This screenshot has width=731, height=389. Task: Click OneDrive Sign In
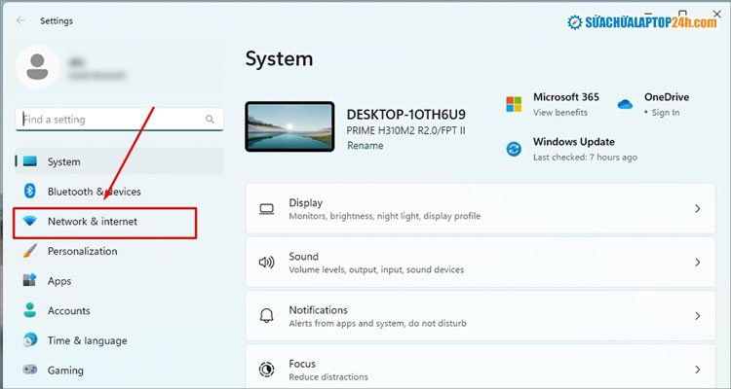pos(666,113)
